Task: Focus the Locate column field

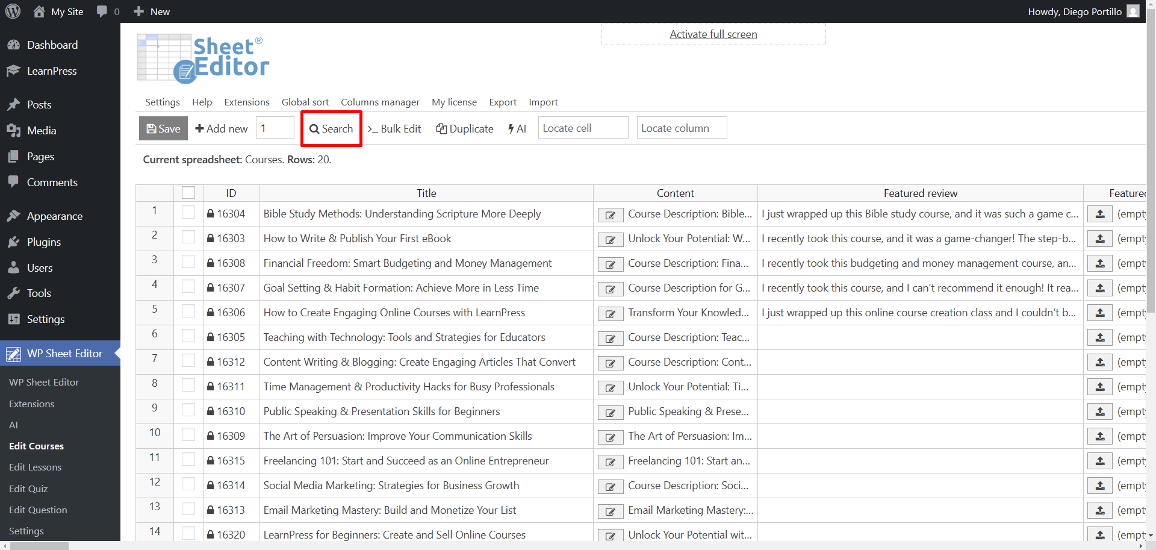Action: [682, 128]
